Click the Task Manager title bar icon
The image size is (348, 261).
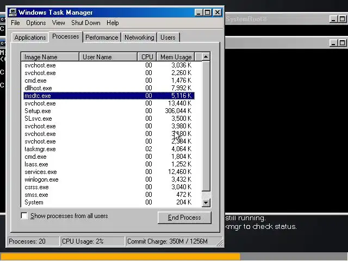[x=13, y=13]
